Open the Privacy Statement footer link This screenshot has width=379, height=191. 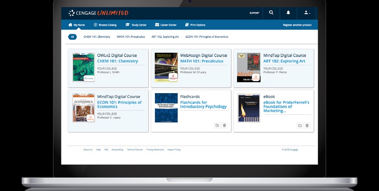click(x=155, y=150)
